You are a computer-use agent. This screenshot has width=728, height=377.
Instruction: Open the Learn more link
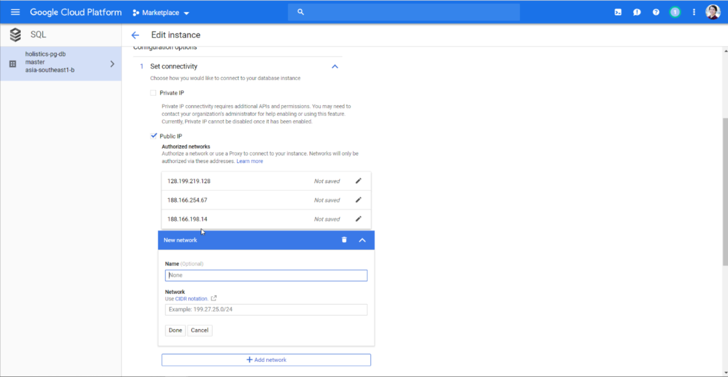[x=250, y=161]
